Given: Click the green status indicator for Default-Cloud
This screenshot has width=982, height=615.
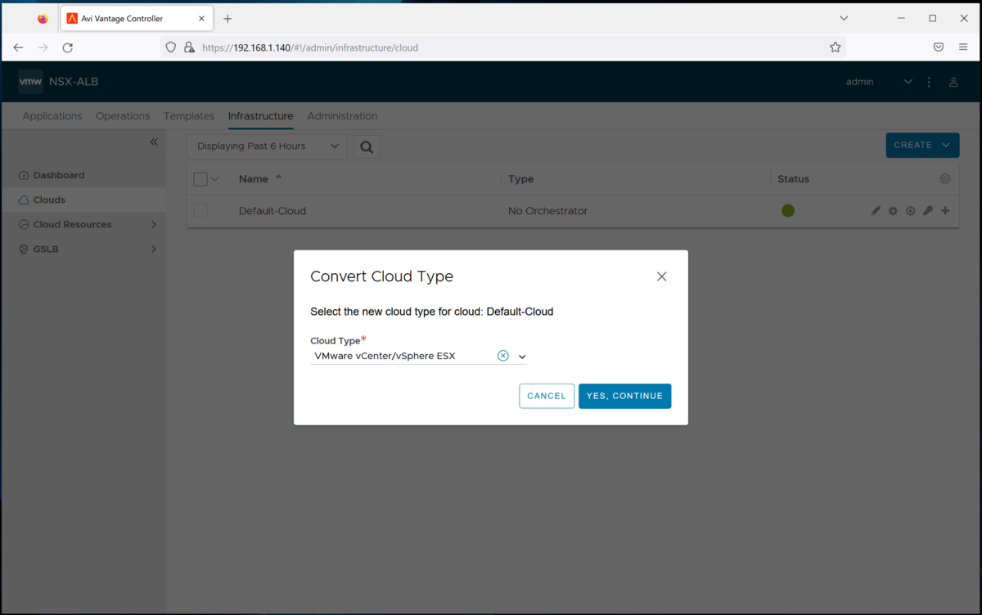Looking at the screenshot, I should tap(788, 211).
